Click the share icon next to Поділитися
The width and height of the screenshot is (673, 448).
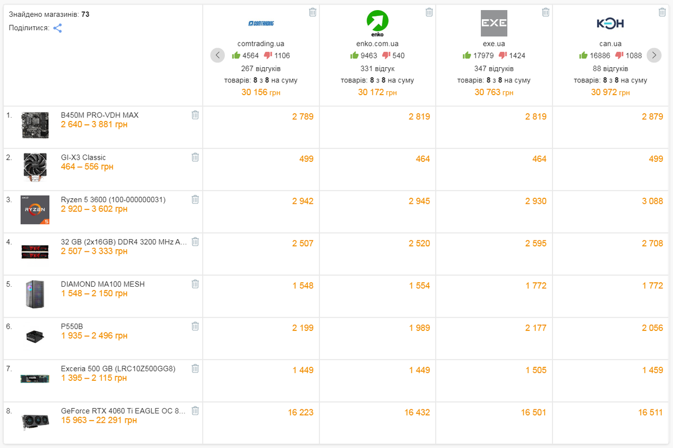[57, 28]
